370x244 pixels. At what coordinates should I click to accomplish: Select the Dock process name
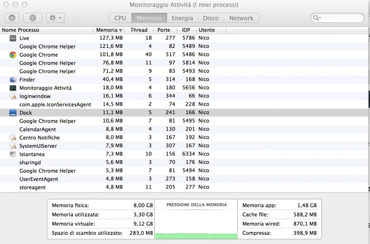[x=25, y=112]
